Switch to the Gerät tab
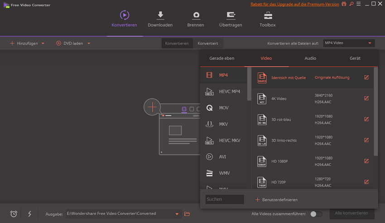385x223 pixels. tap(355, 58)
